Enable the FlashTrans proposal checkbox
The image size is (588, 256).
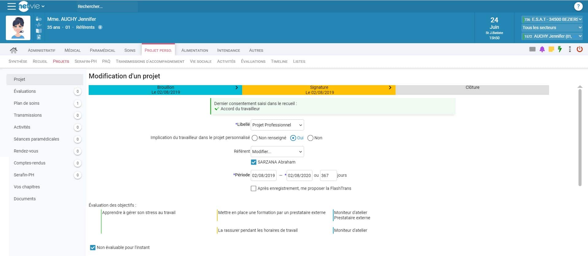(253, 189)
